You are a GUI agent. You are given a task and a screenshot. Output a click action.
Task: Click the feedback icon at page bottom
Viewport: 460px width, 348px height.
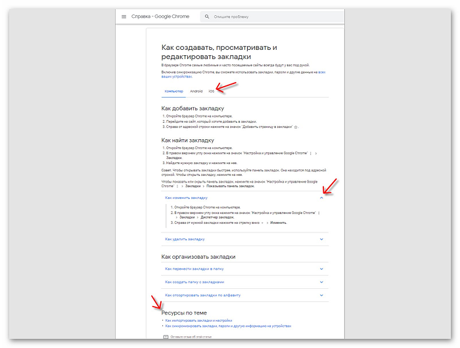point(166,337)
